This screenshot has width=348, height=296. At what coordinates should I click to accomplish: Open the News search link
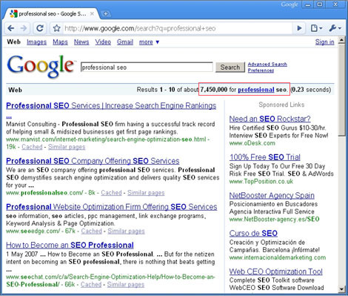click(x=81, y=42)
